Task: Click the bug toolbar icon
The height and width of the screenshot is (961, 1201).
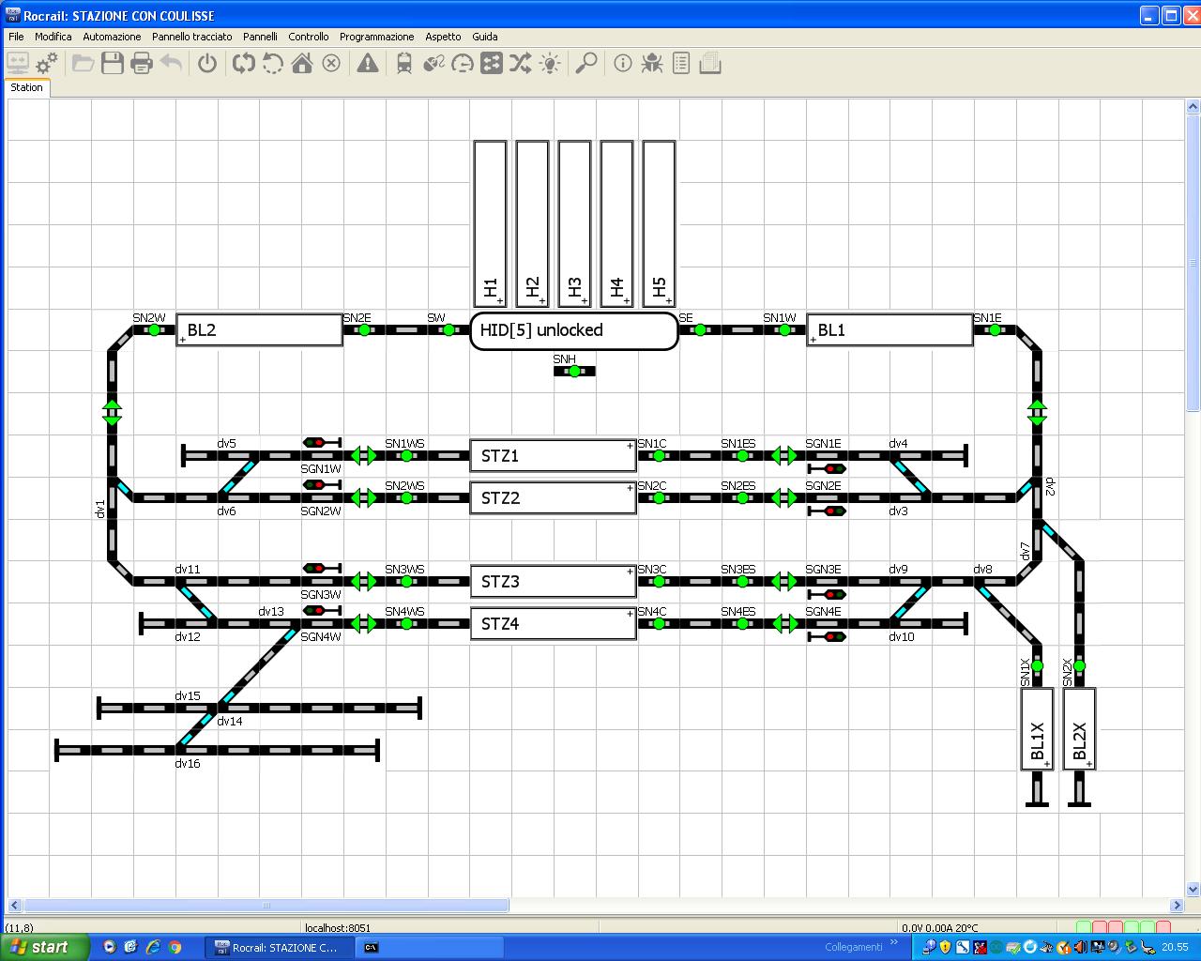Action: [x=652, y=63]
